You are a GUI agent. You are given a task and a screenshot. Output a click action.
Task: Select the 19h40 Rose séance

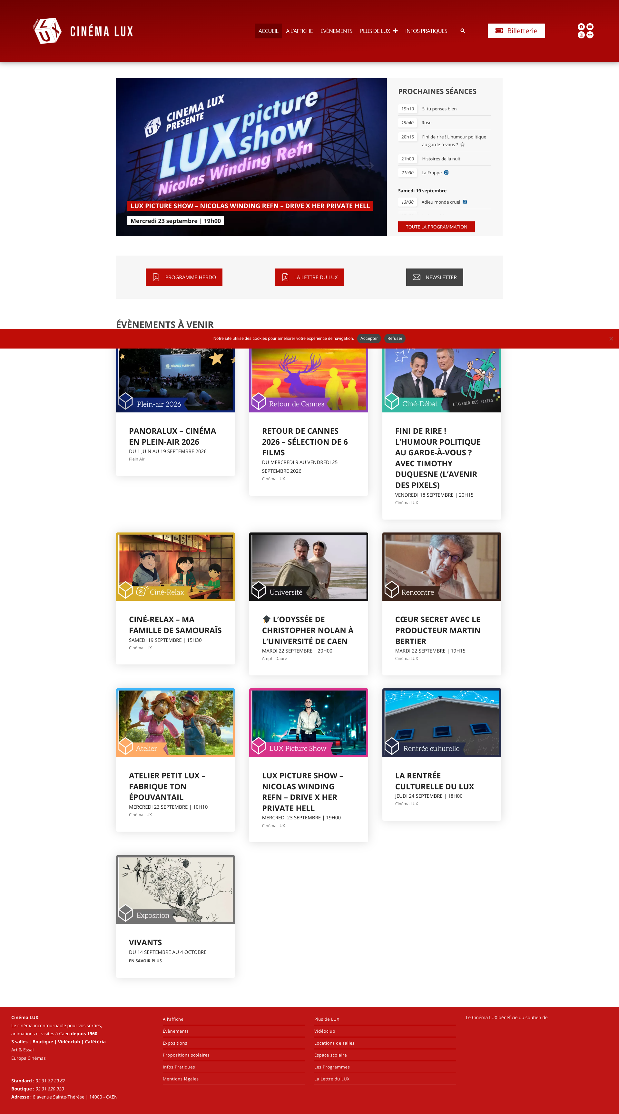click(445, 123)
